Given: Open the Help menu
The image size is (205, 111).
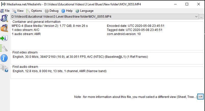Looking at the screenshot, I should (67, 11).
